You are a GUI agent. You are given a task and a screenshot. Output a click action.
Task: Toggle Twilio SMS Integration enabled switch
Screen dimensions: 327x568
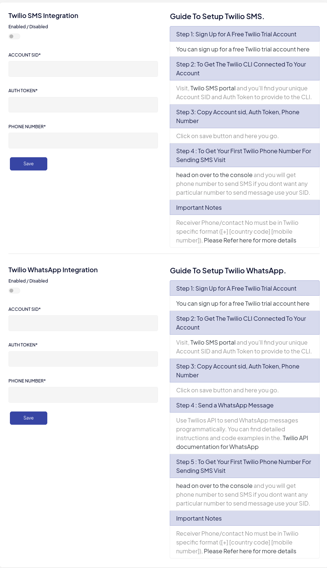[x=14, y=36]
